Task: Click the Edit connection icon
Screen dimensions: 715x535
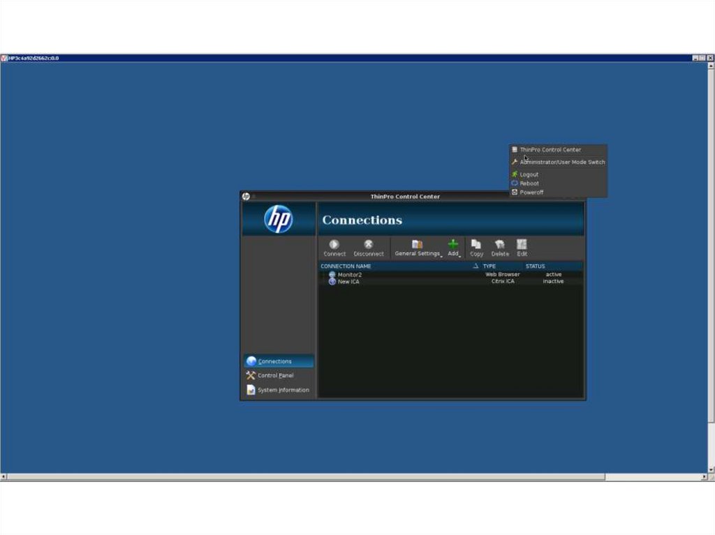Action: point(522,244)
